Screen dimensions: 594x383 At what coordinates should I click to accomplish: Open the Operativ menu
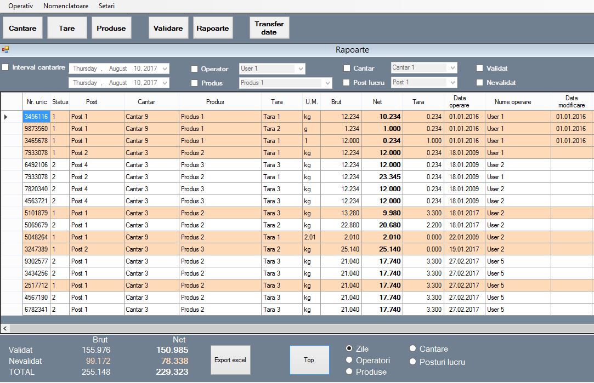pos(20,6)
